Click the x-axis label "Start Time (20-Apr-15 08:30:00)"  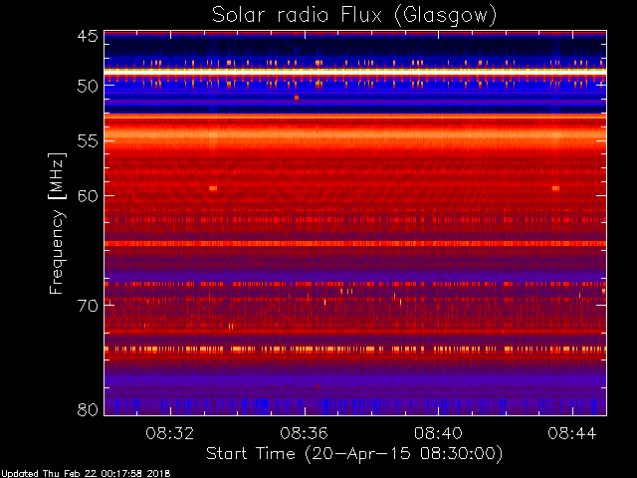click(354, 454)
